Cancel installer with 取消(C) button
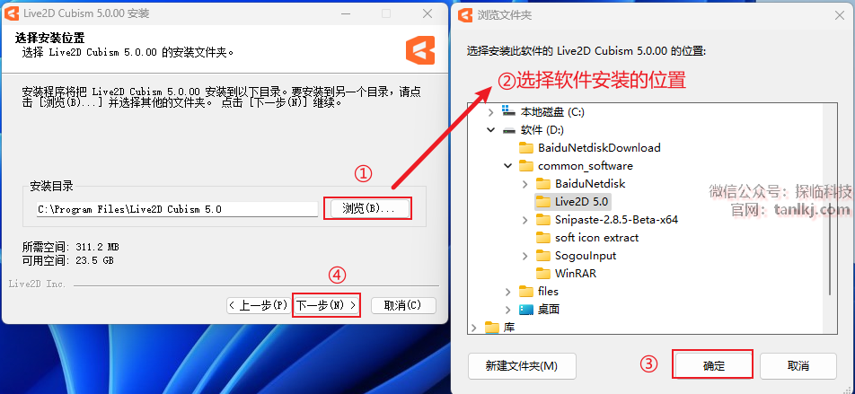The image size is (855, 394). (403, 305)
